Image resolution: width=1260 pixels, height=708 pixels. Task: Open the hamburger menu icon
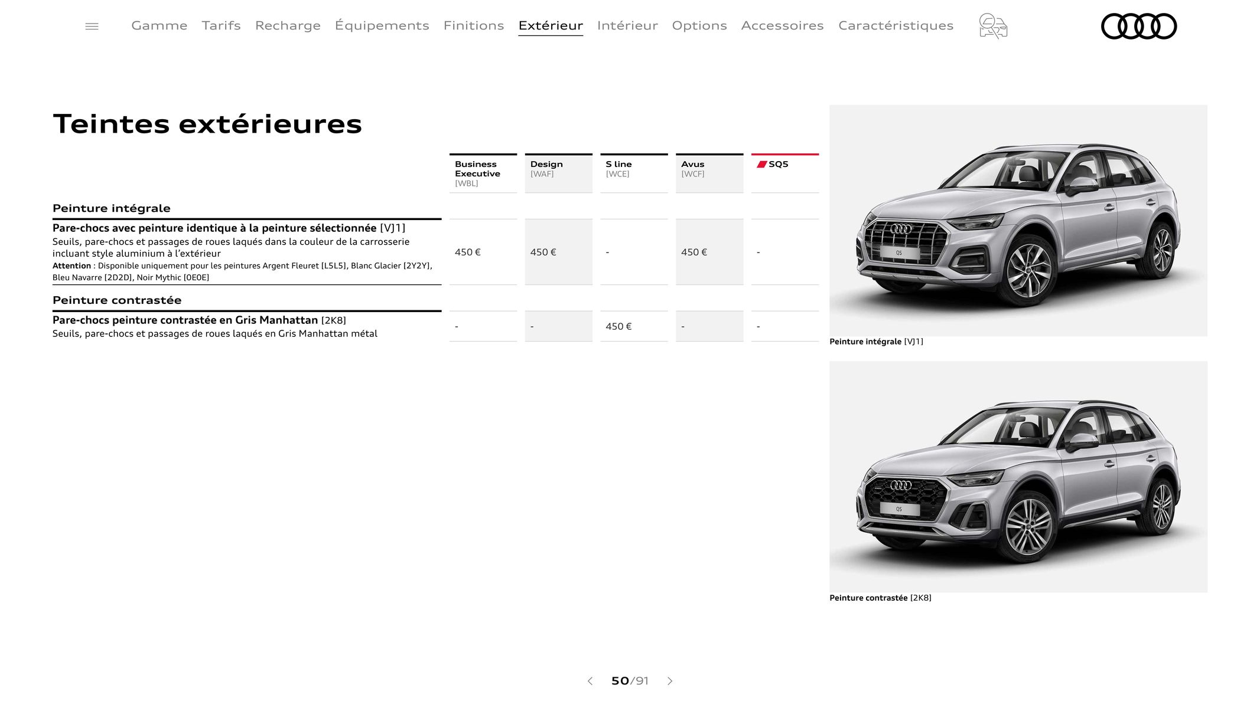point(92,27)
